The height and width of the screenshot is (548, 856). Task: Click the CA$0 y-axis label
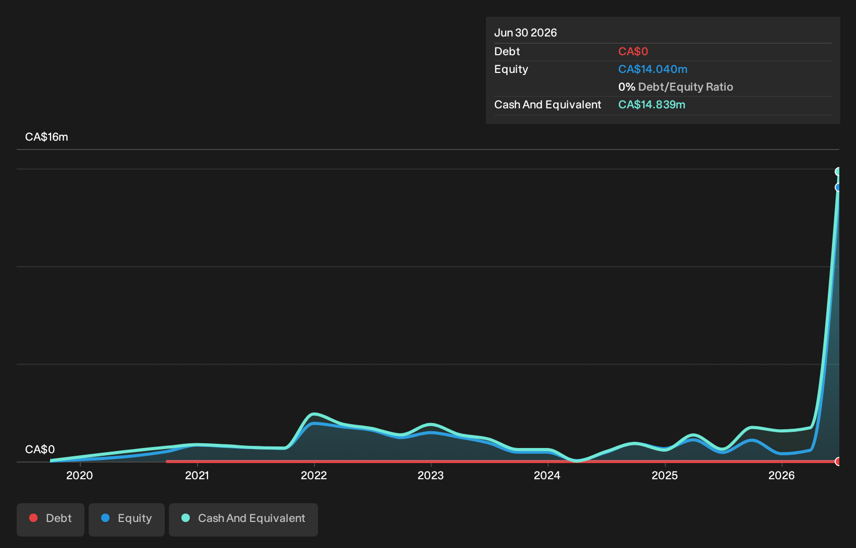pos(40,450)
